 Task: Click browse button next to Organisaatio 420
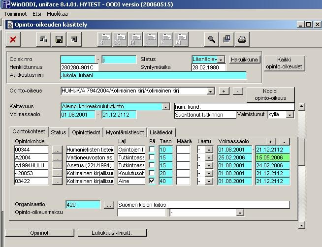click(x=109, y=205)
